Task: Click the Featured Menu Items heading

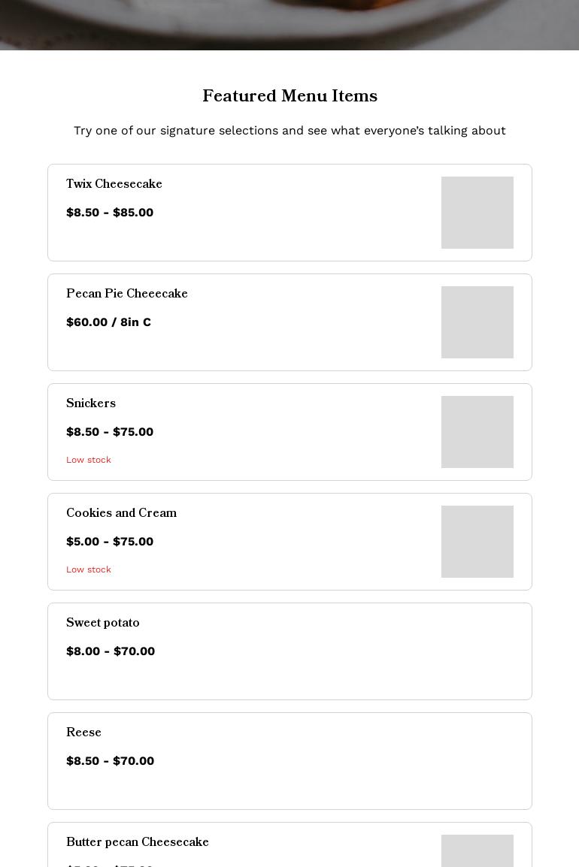Action: [x=289, y=97]
